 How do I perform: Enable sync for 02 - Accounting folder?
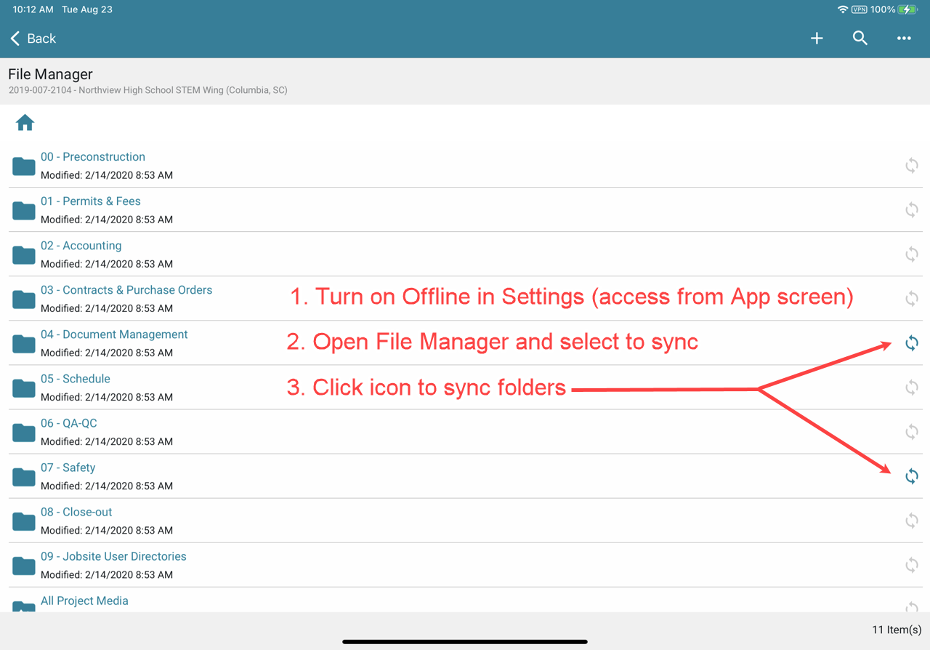(x=911, y=254)
